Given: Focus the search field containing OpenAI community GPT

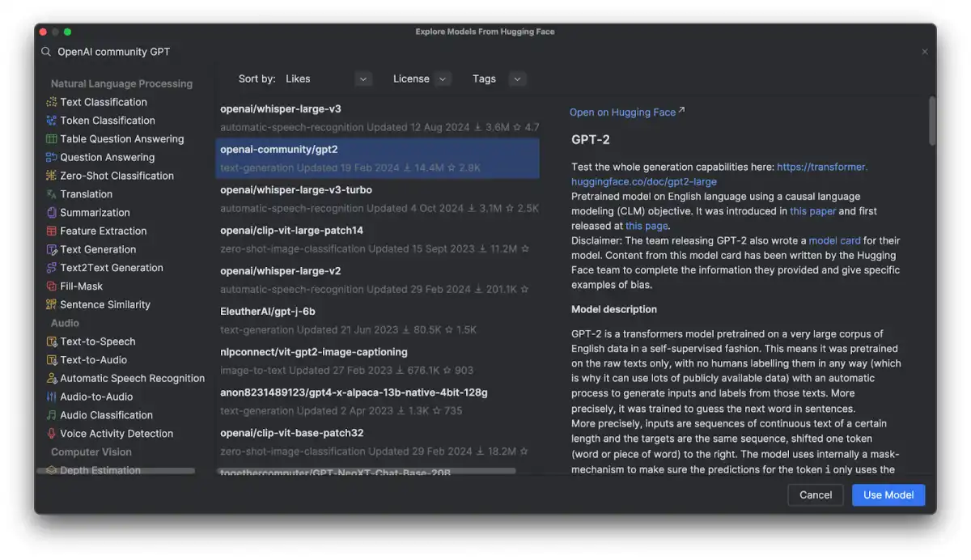Looking at the screenshot, I should (485, 52).
